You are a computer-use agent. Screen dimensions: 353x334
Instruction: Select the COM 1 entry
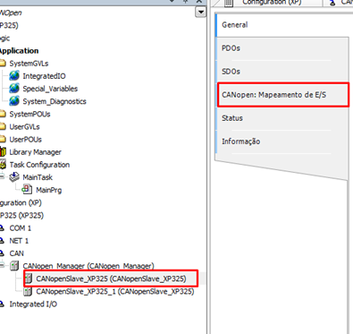coord(21,228)
